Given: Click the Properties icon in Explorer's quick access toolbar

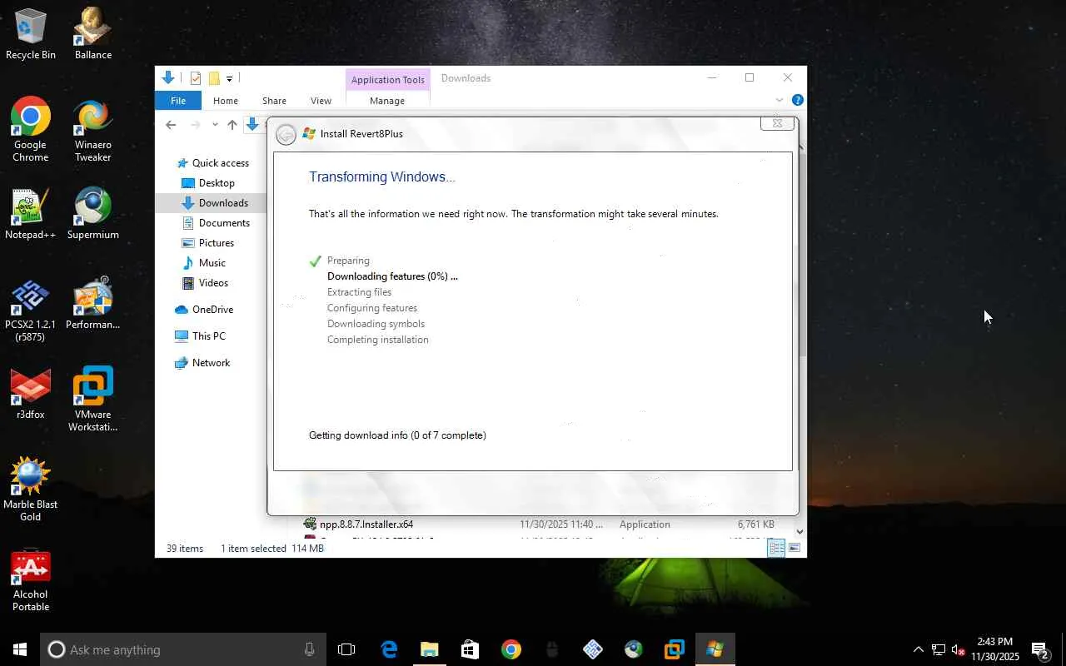Looking at the screenshot, I should [196, 78].
